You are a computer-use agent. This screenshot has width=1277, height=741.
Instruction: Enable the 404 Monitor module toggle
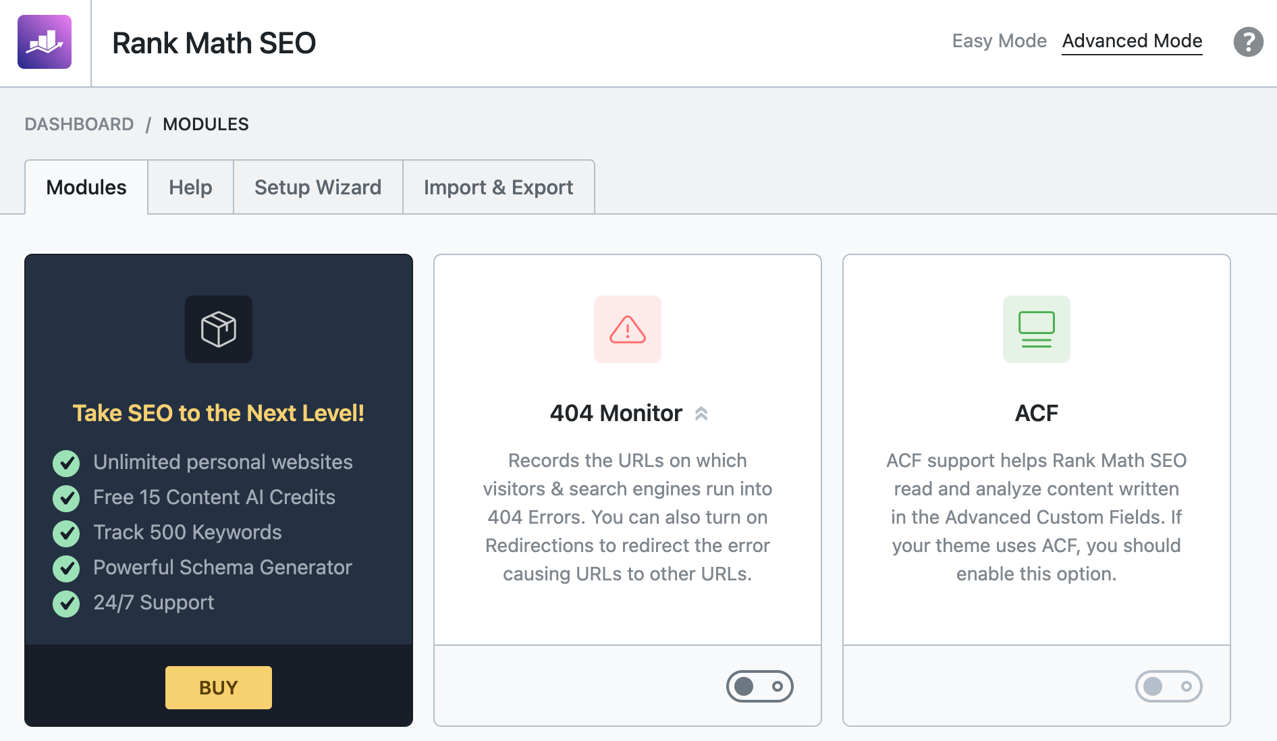[759, 686]
